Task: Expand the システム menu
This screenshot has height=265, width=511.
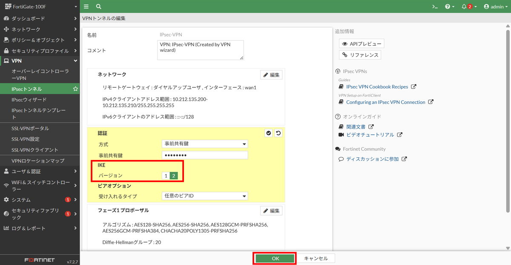Action: tap(40, 199)
